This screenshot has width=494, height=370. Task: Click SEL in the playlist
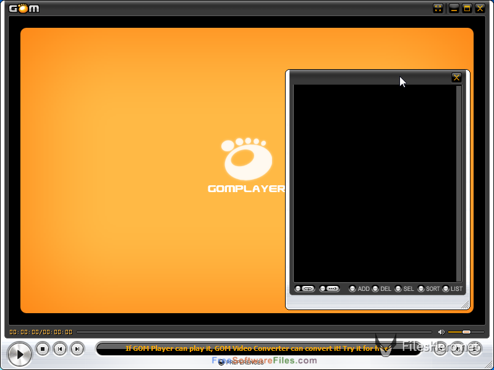[404, 289]
